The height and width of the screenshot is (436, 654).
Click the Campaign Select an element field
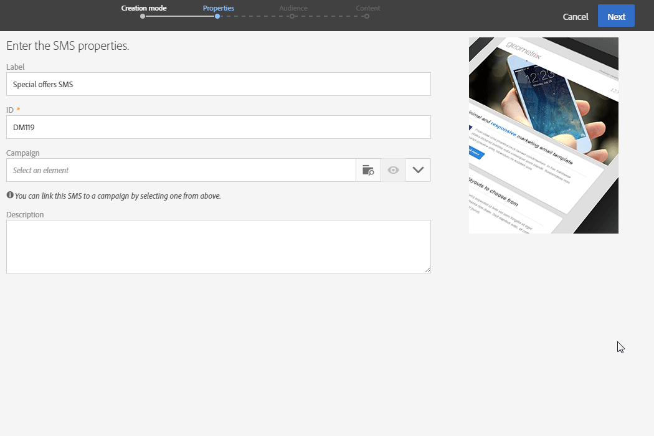(181, 170)
